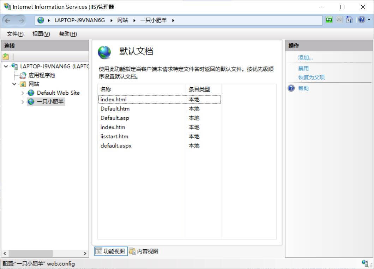Click 本地 entry type for iisstart.htm

194,137
